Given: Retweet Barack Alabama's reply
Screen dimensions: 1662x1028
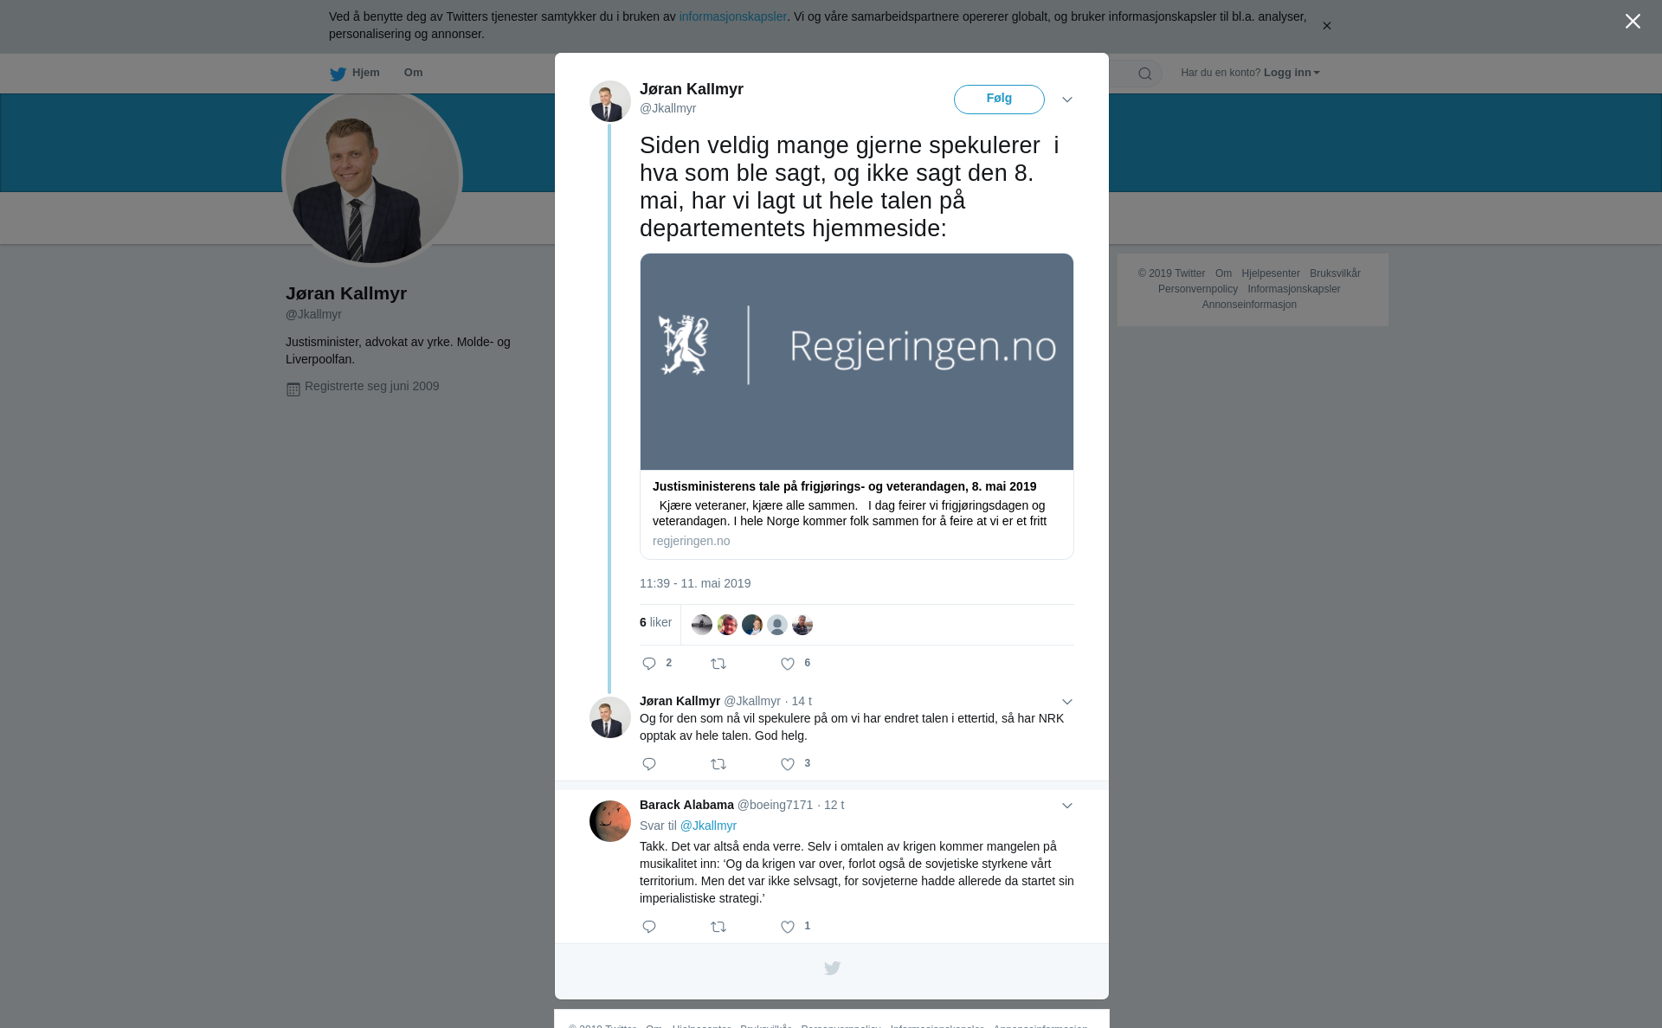Looking at the screenshot, I should [718, 927].
